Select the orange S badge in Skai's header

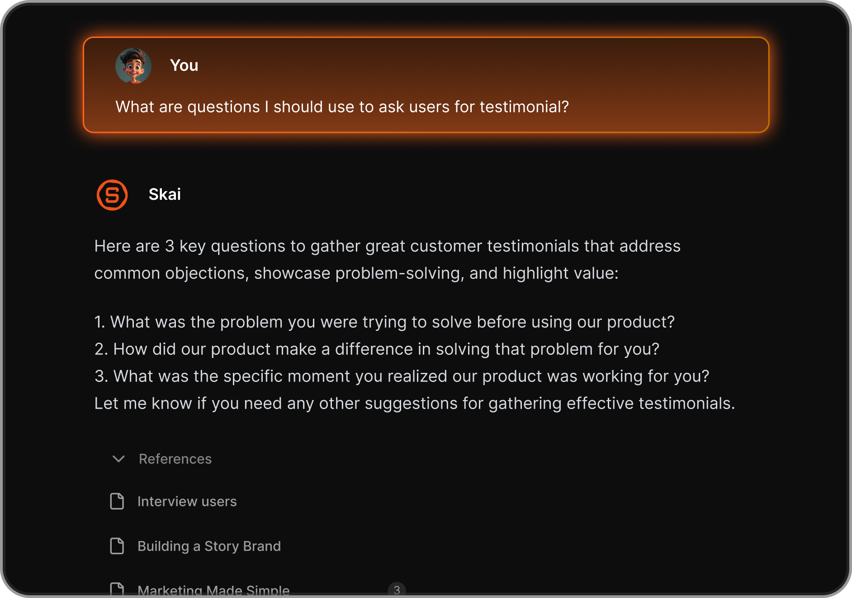click(112, 195)
